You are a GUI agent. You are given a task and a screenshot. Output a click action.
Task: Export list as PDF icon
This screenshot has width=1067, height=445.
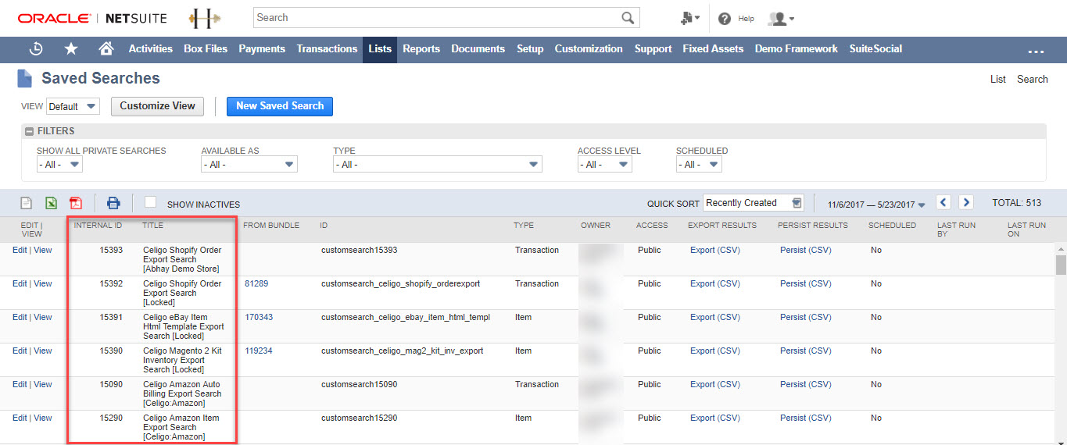75,203
